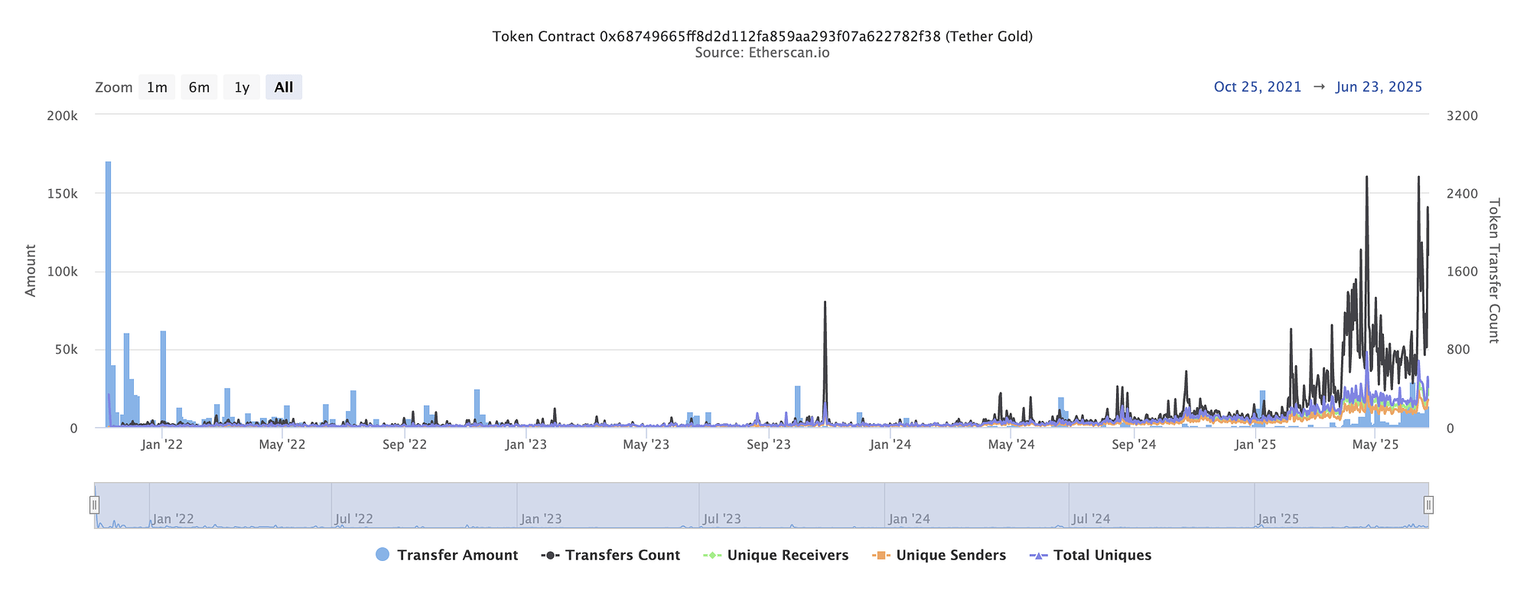
Task: Select the 6m zoom range
Action: point(199,87)
